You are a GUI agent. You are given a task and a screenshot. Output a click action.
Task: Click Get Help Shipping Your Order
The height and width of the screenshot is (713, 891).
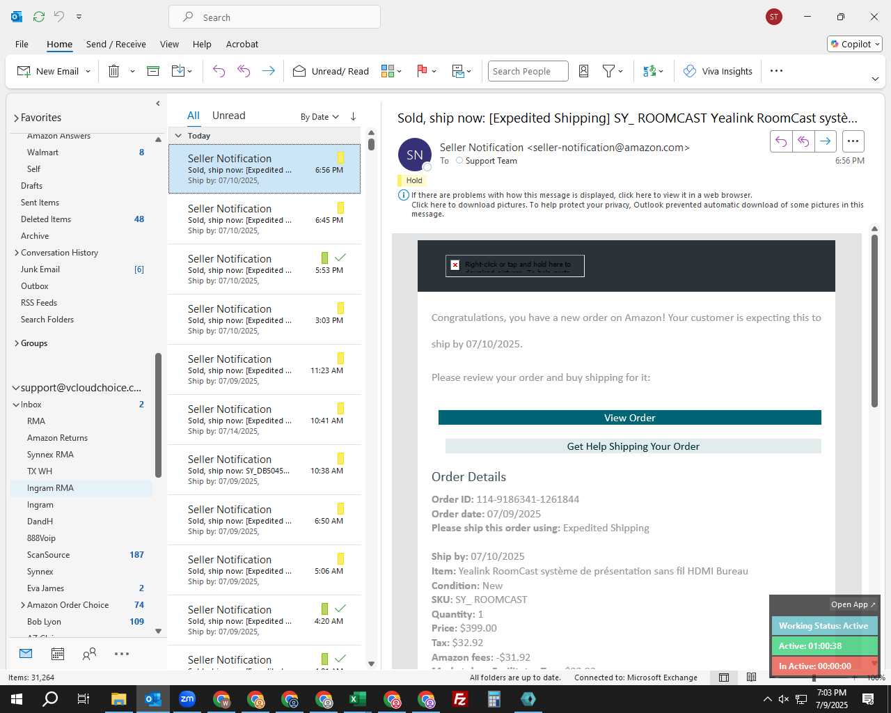[633, 446]
